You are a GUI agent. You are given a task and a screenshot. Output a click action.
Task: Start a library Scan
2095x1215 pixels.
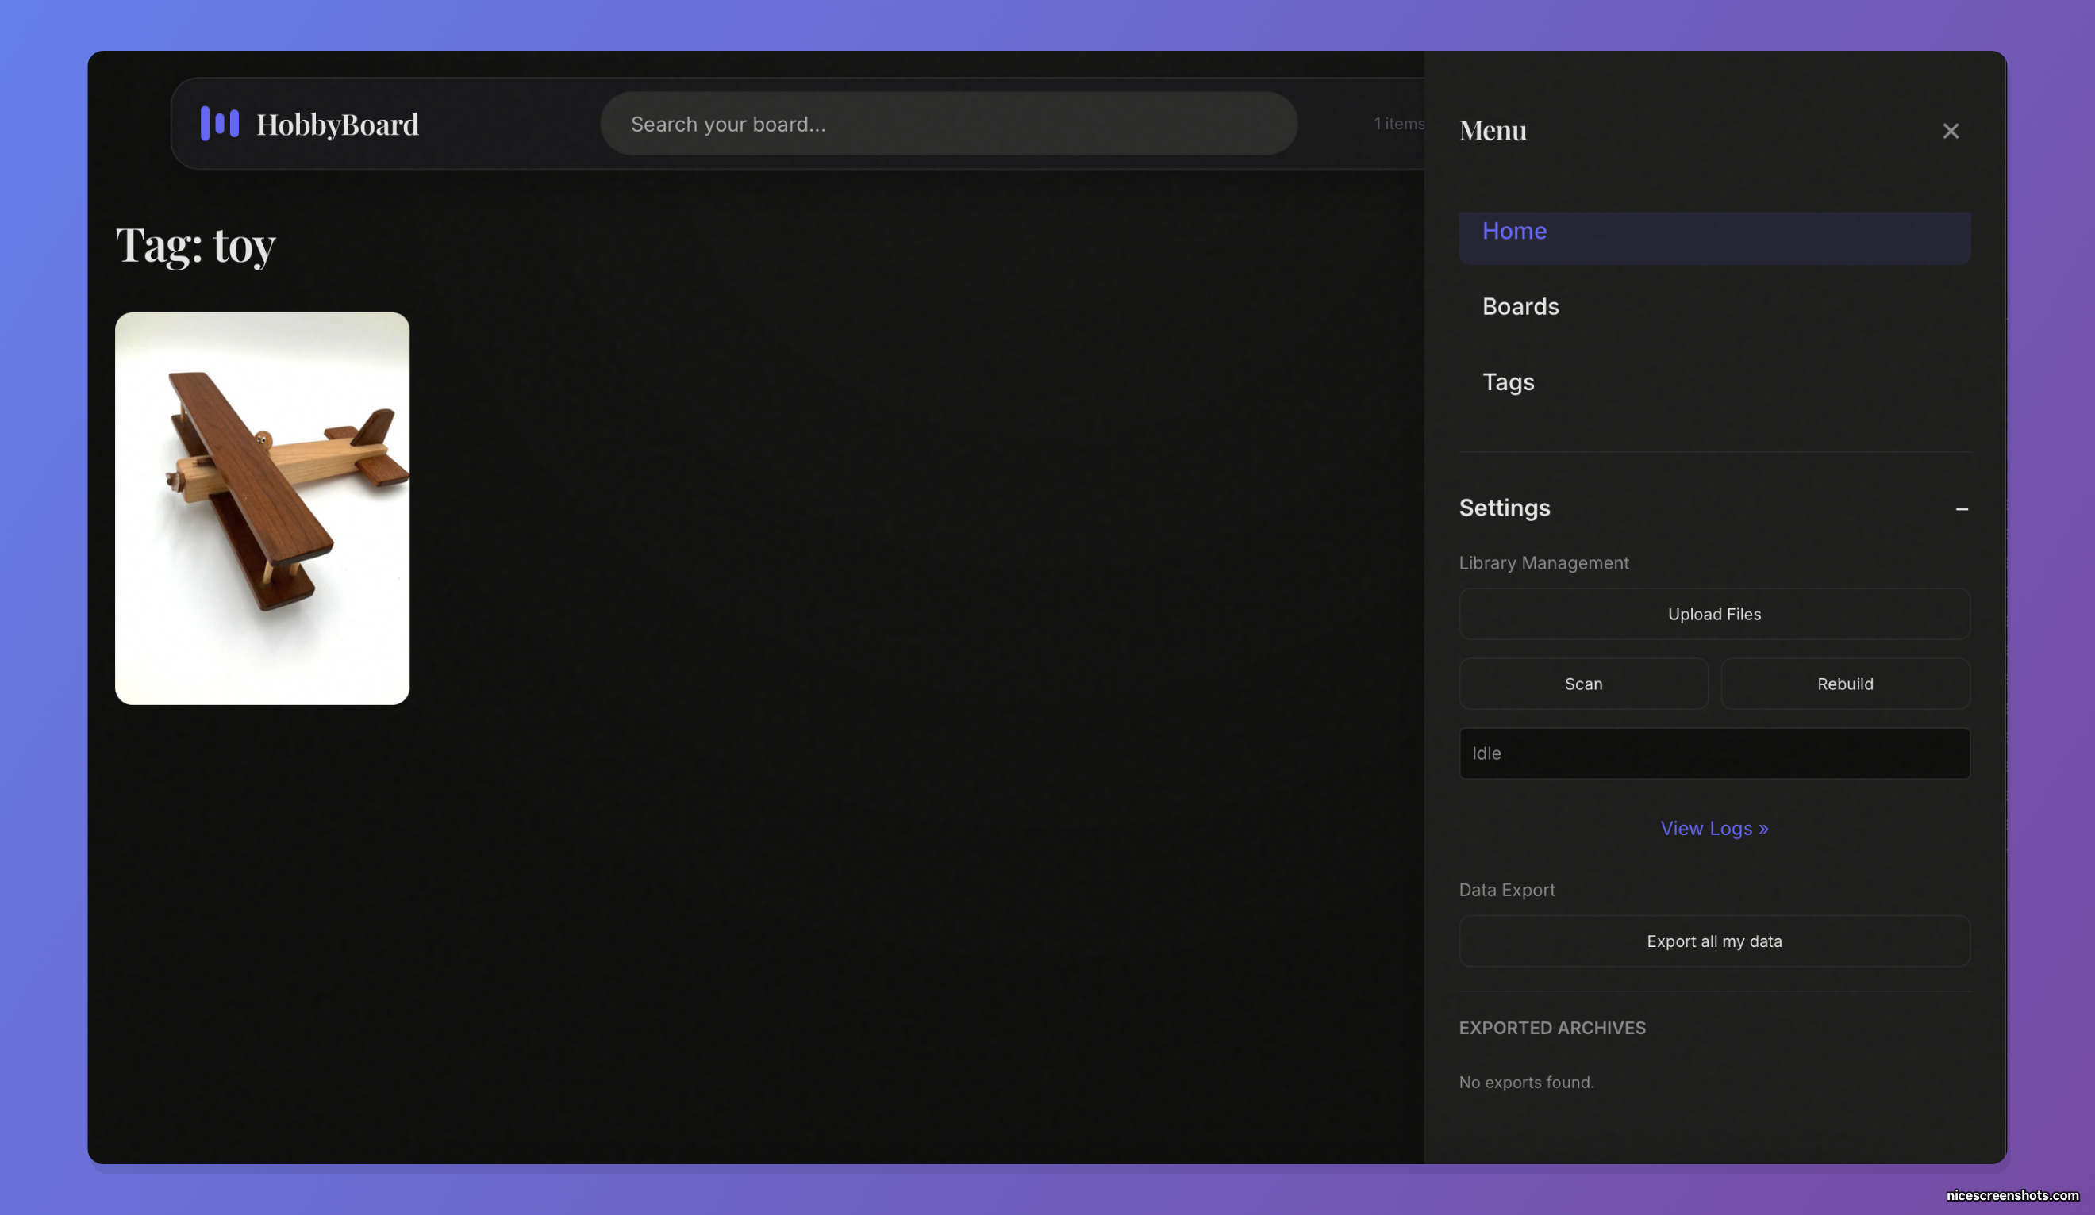tap(1583, 684)
